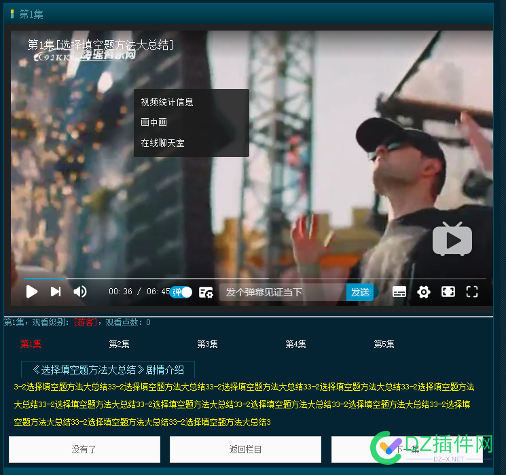Switch to web fullscreen mode
This screenshot has height=475, width=506.
448,292
